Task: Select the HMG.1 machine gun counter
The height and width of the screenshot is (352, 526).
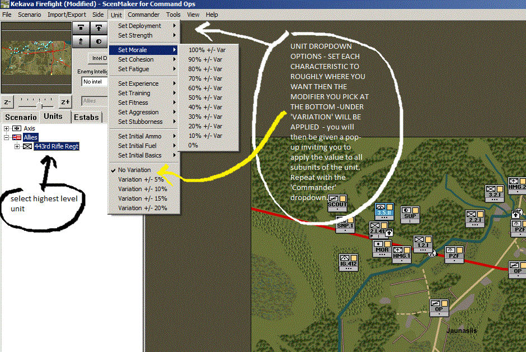Action: tap(402, 254)
